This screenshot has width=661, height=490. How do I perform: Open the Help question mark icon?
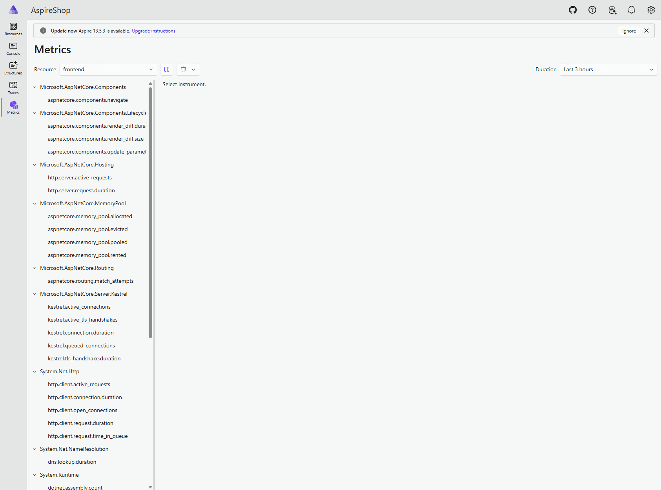coord(592,10)
